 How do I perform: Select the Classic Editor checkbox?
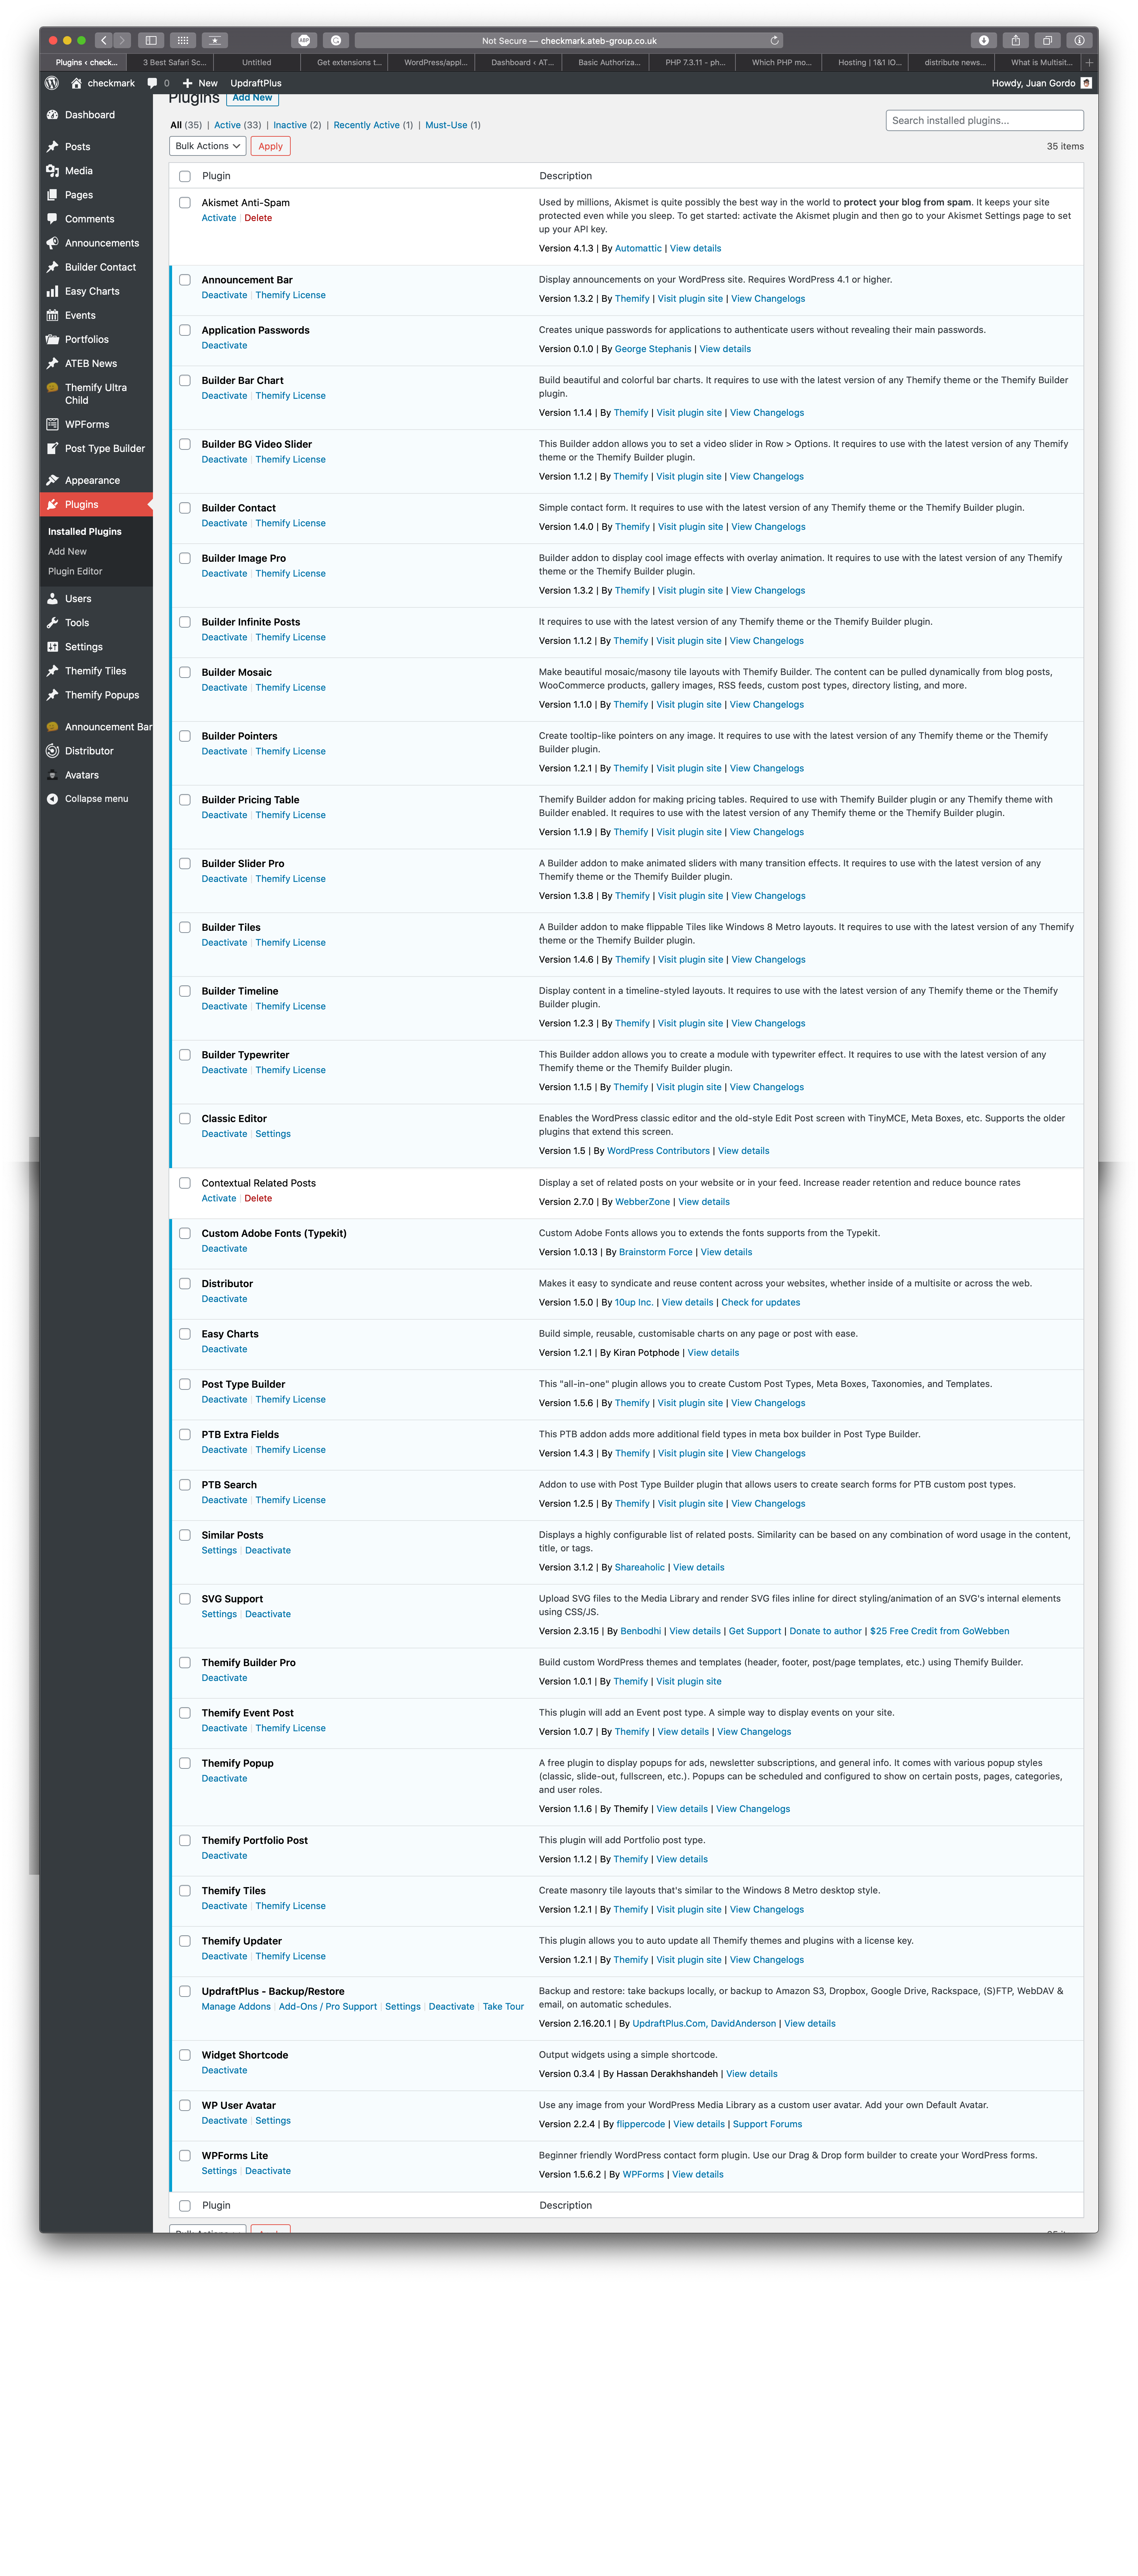(x=185, y=1119)
